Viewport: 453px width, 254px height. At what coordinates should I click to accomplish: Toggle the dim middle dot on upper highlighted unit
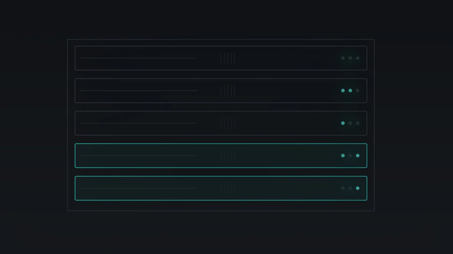tap(350, 156)
